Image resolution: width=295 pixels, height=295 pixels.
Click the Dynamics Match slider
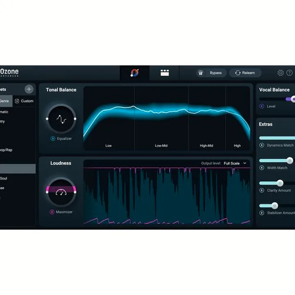coord(277,138)
